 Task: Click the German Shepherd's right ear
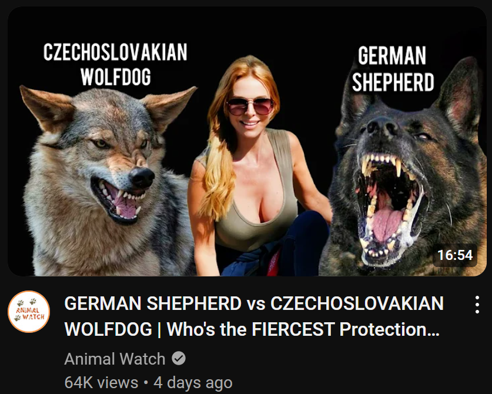tap(460, 94)
